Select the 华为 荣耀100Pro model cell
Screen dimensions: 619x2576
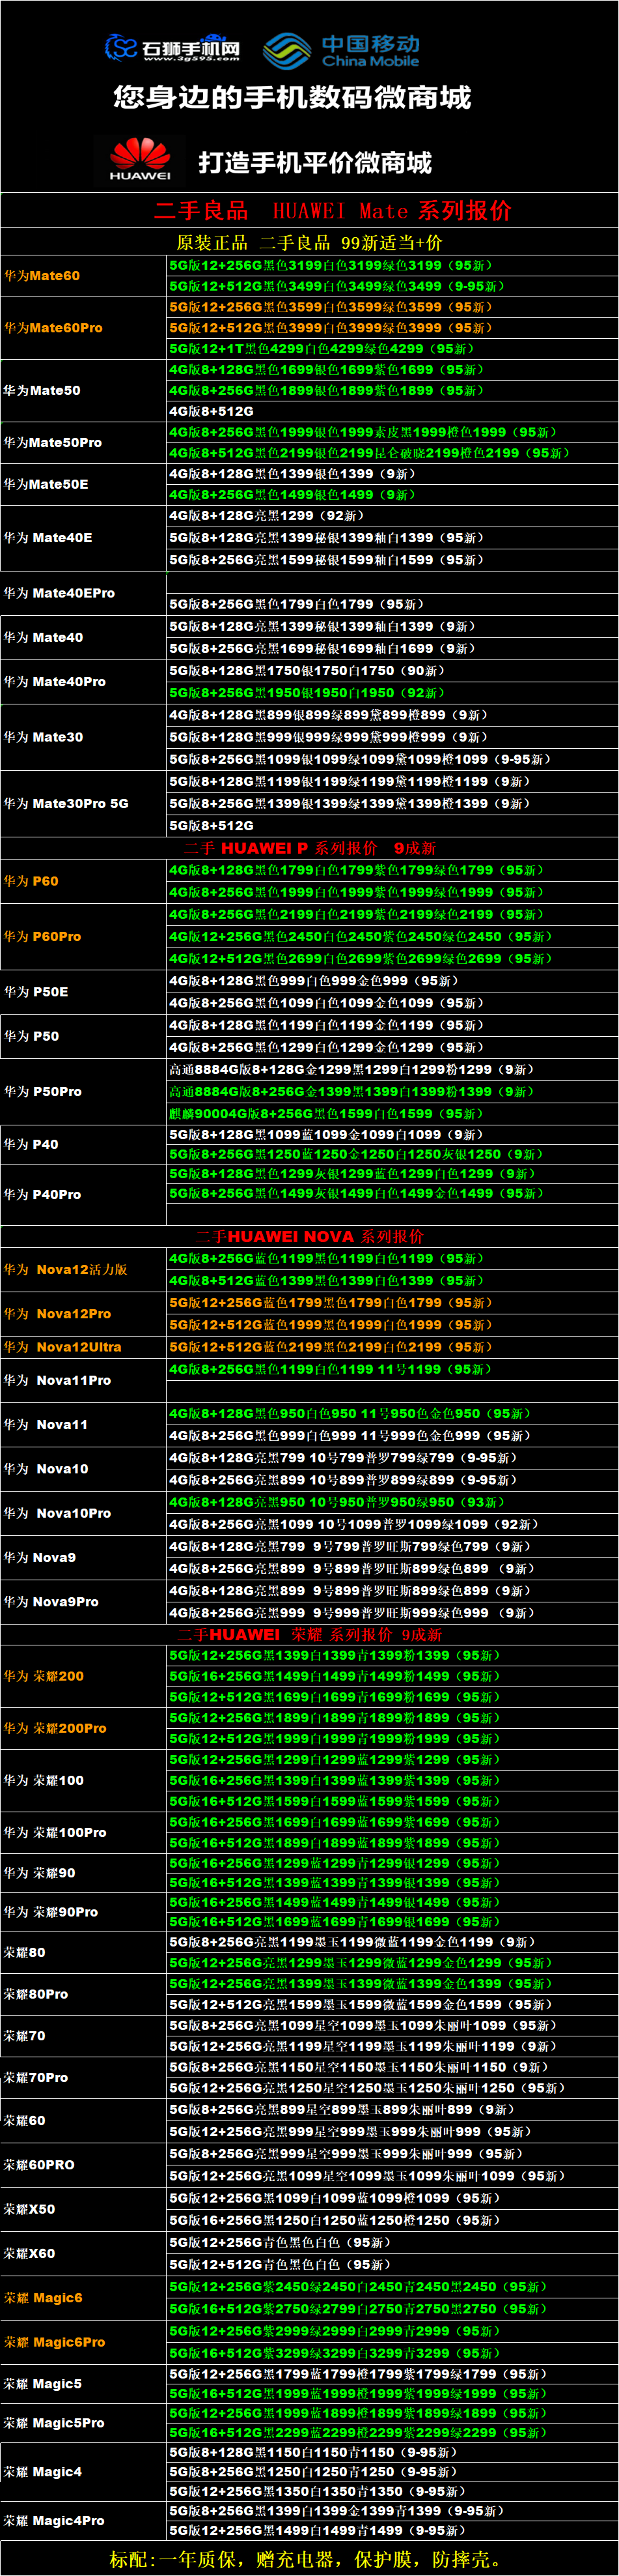point(83,1833)
